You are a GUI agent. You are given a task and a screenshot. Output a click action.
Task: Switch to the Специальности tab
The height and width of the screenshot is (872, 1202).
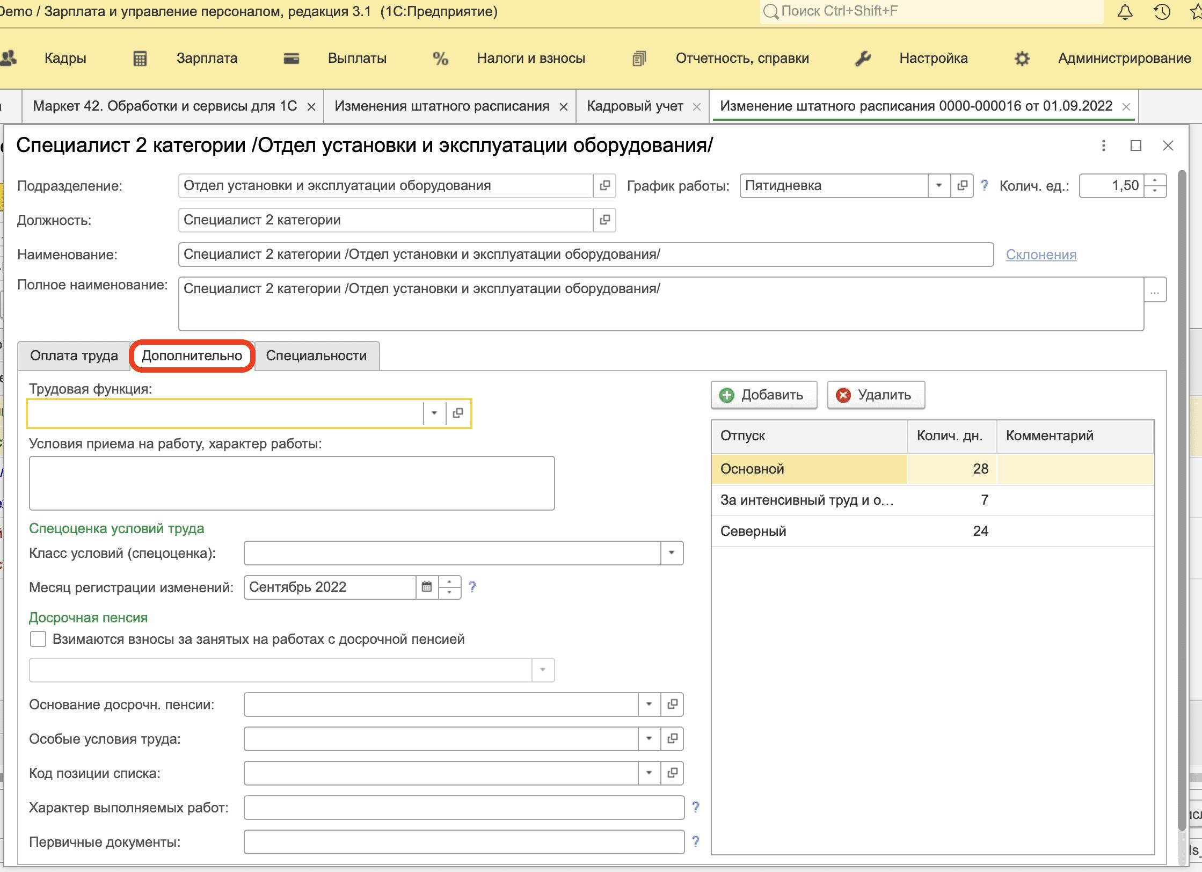tap(317, 355)
